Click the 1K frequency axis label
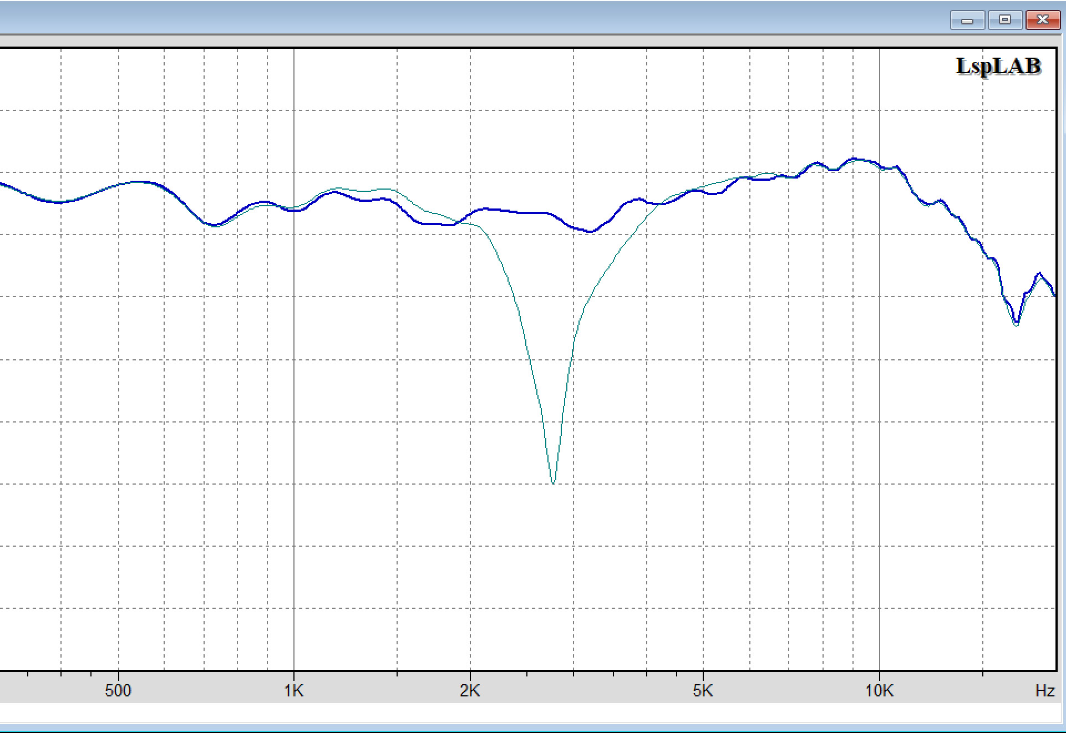Viewport: 1066px width, 733px height. tap(294, 691)
